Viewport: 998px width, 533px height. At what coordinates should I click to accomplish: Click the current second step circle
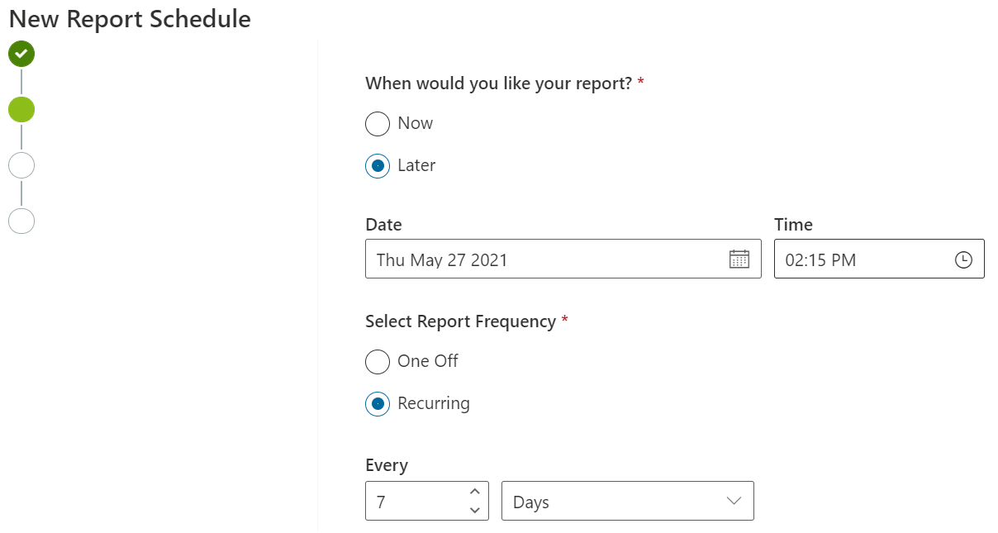(21, 110)
